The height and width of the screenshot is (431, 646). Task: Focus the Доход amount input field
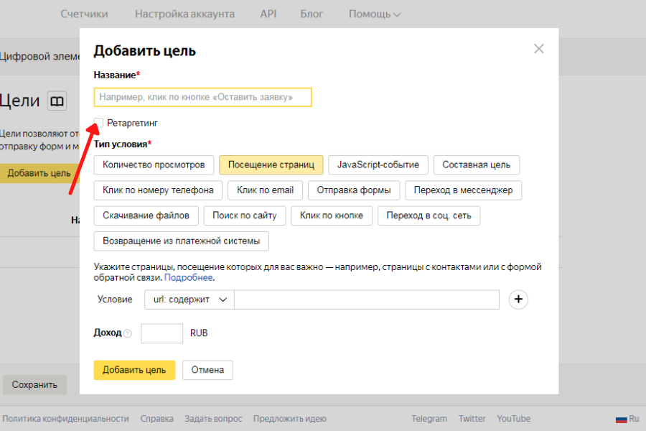click(x=161, y=333)
